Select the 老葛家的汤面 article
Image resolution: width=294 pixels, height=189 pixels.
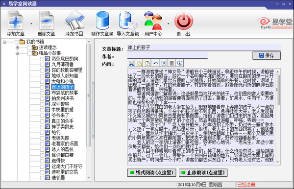[65, 143]
